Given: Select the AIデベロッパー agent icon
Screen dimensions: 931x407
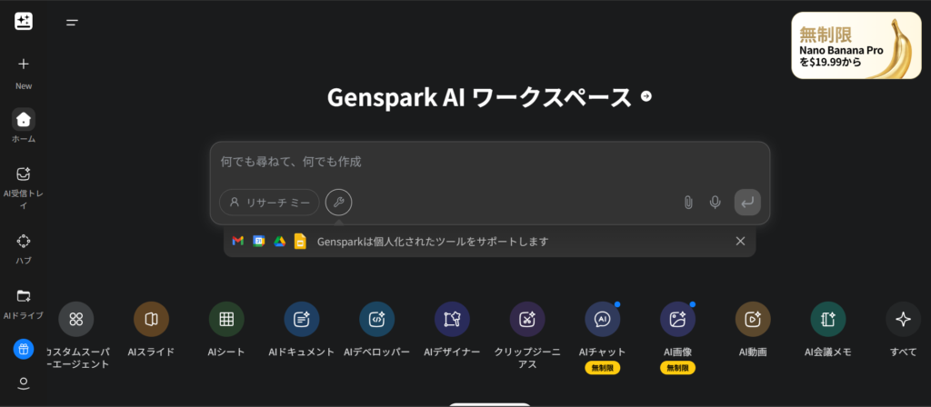Looking at the screenshot, I should [x=376, y=319].
